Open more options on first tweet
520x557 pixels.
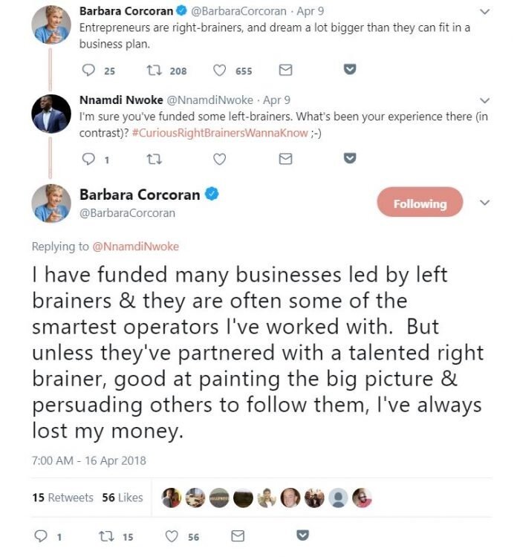click(x=485, y=12)
